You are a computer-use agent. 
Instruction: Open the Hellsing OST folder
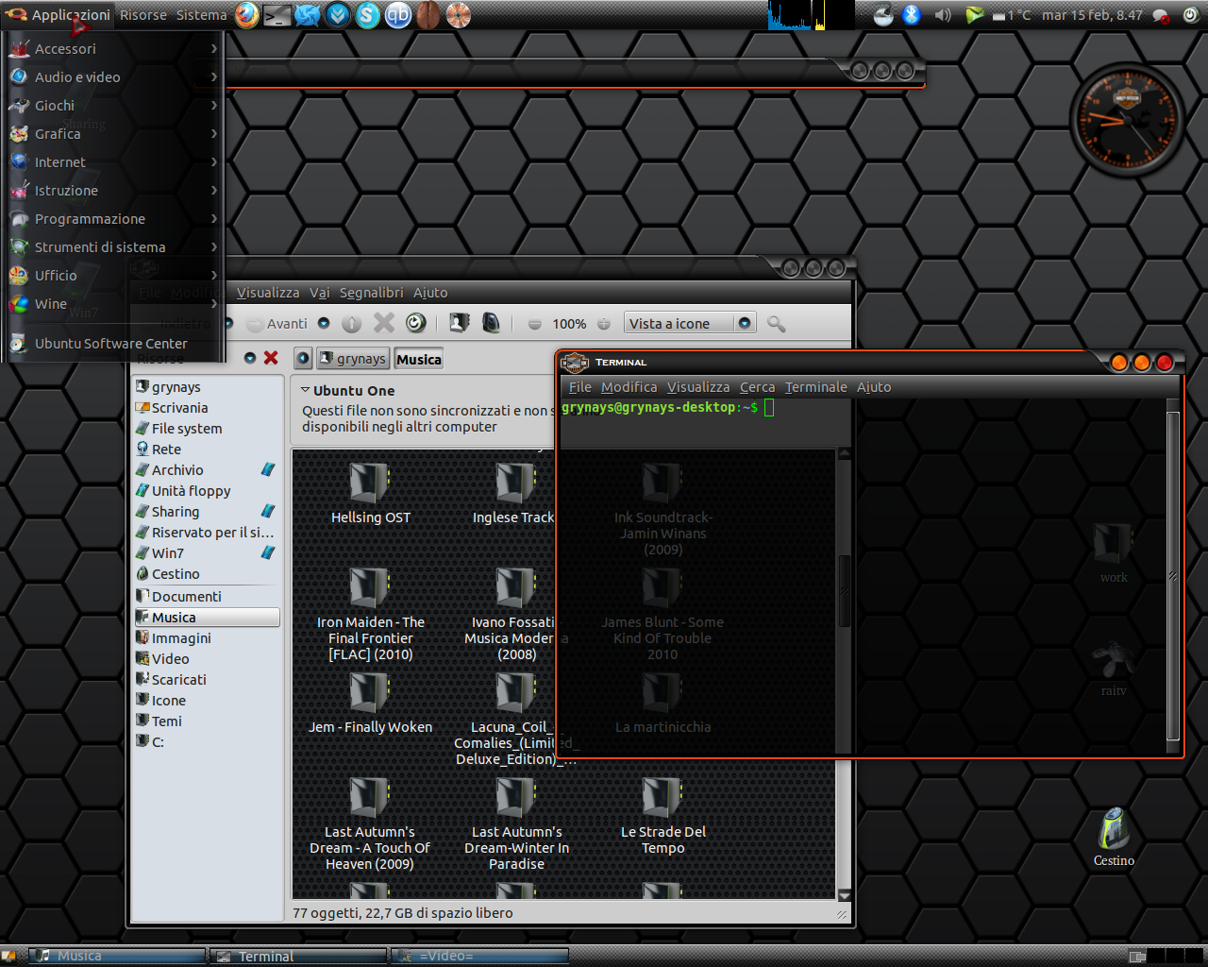[x=370, y=491]
